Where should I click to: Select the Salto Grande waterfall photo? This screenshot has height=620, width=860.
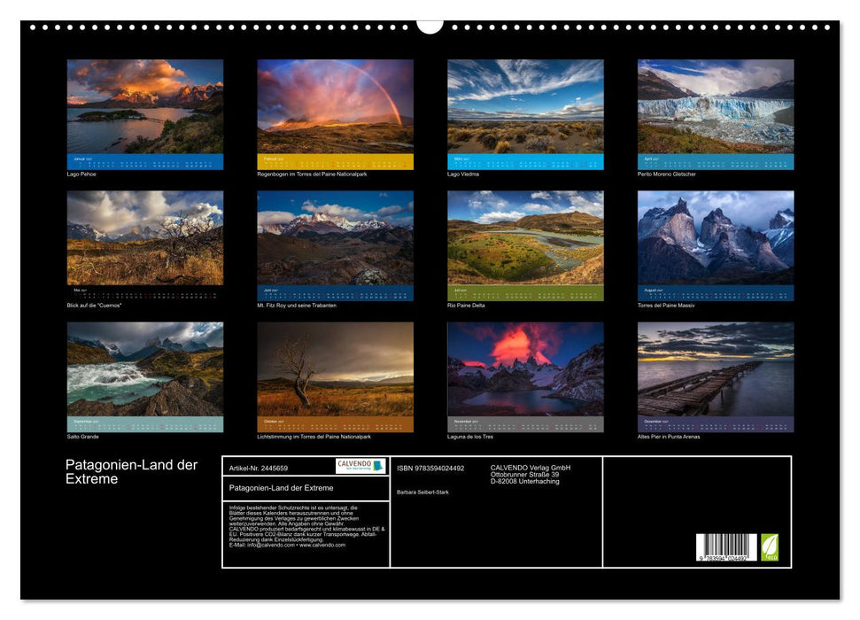[144, 368]
